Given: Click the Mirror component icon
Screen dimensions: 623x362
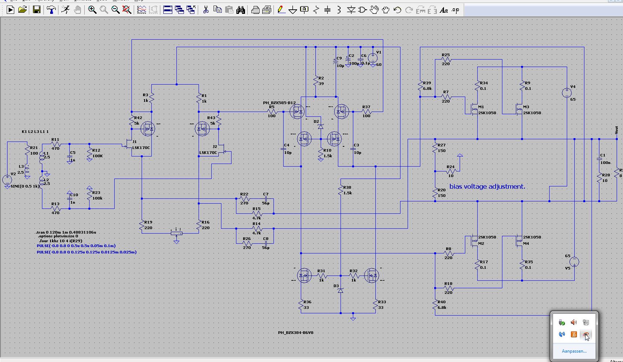Looking at the screenshot, I should click(432, 10).
